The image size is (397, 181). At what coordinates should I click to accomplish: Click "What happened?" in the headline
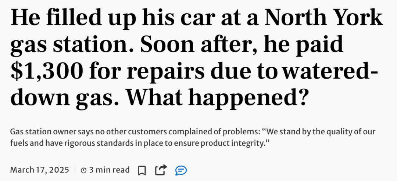click(217, 97)
